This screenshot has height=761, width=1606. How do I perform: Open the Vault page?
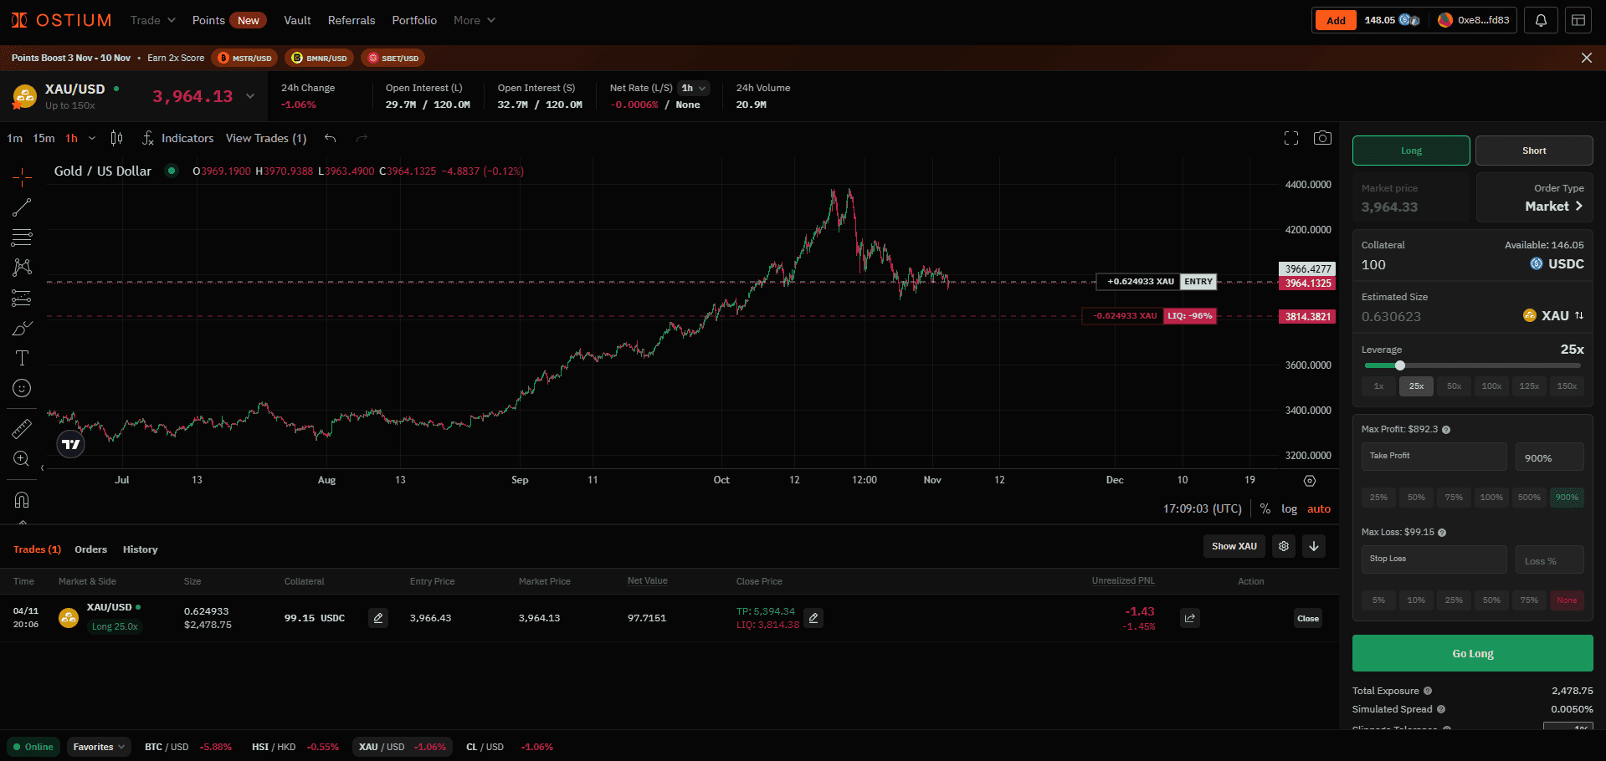click(297, 20)
